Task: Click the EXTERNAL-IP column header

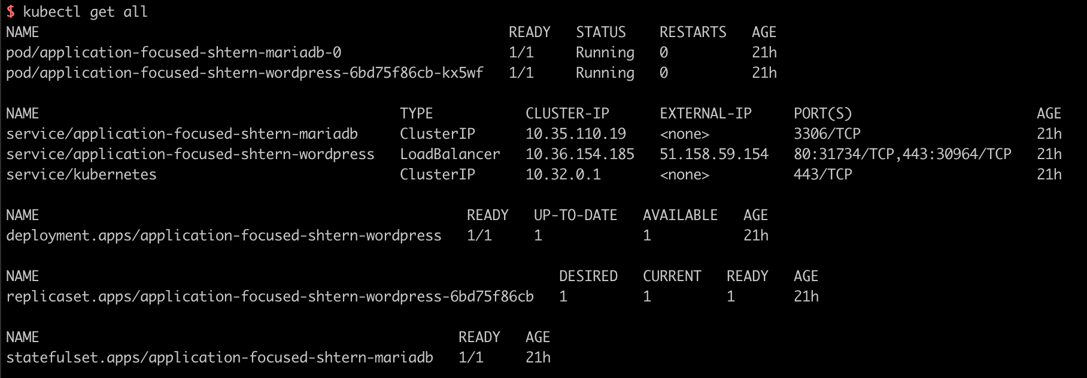Action: [x=705, y=114]
